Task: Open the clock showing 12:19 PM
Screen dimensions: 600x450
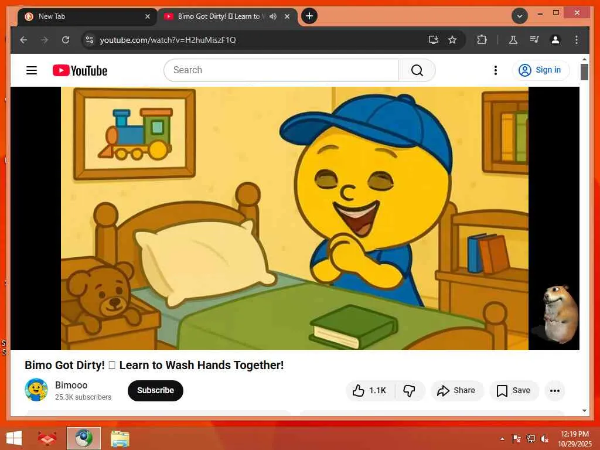Action: click(574, 439)
